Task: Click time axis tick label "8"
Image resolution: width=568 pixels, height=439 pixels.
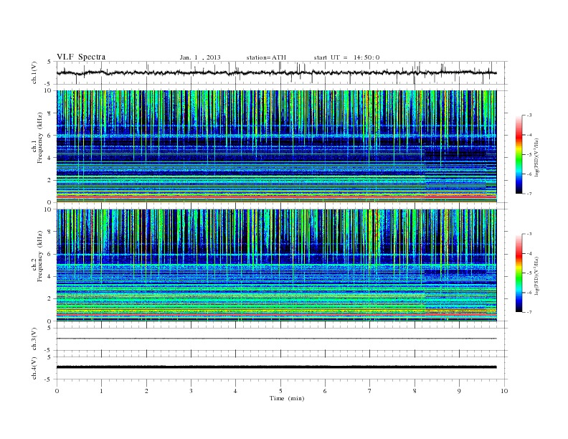Action: (x=415, y=391)
